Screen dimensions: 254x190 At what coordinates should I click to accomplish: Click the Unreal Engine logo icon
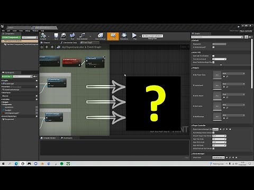point(2,26)
